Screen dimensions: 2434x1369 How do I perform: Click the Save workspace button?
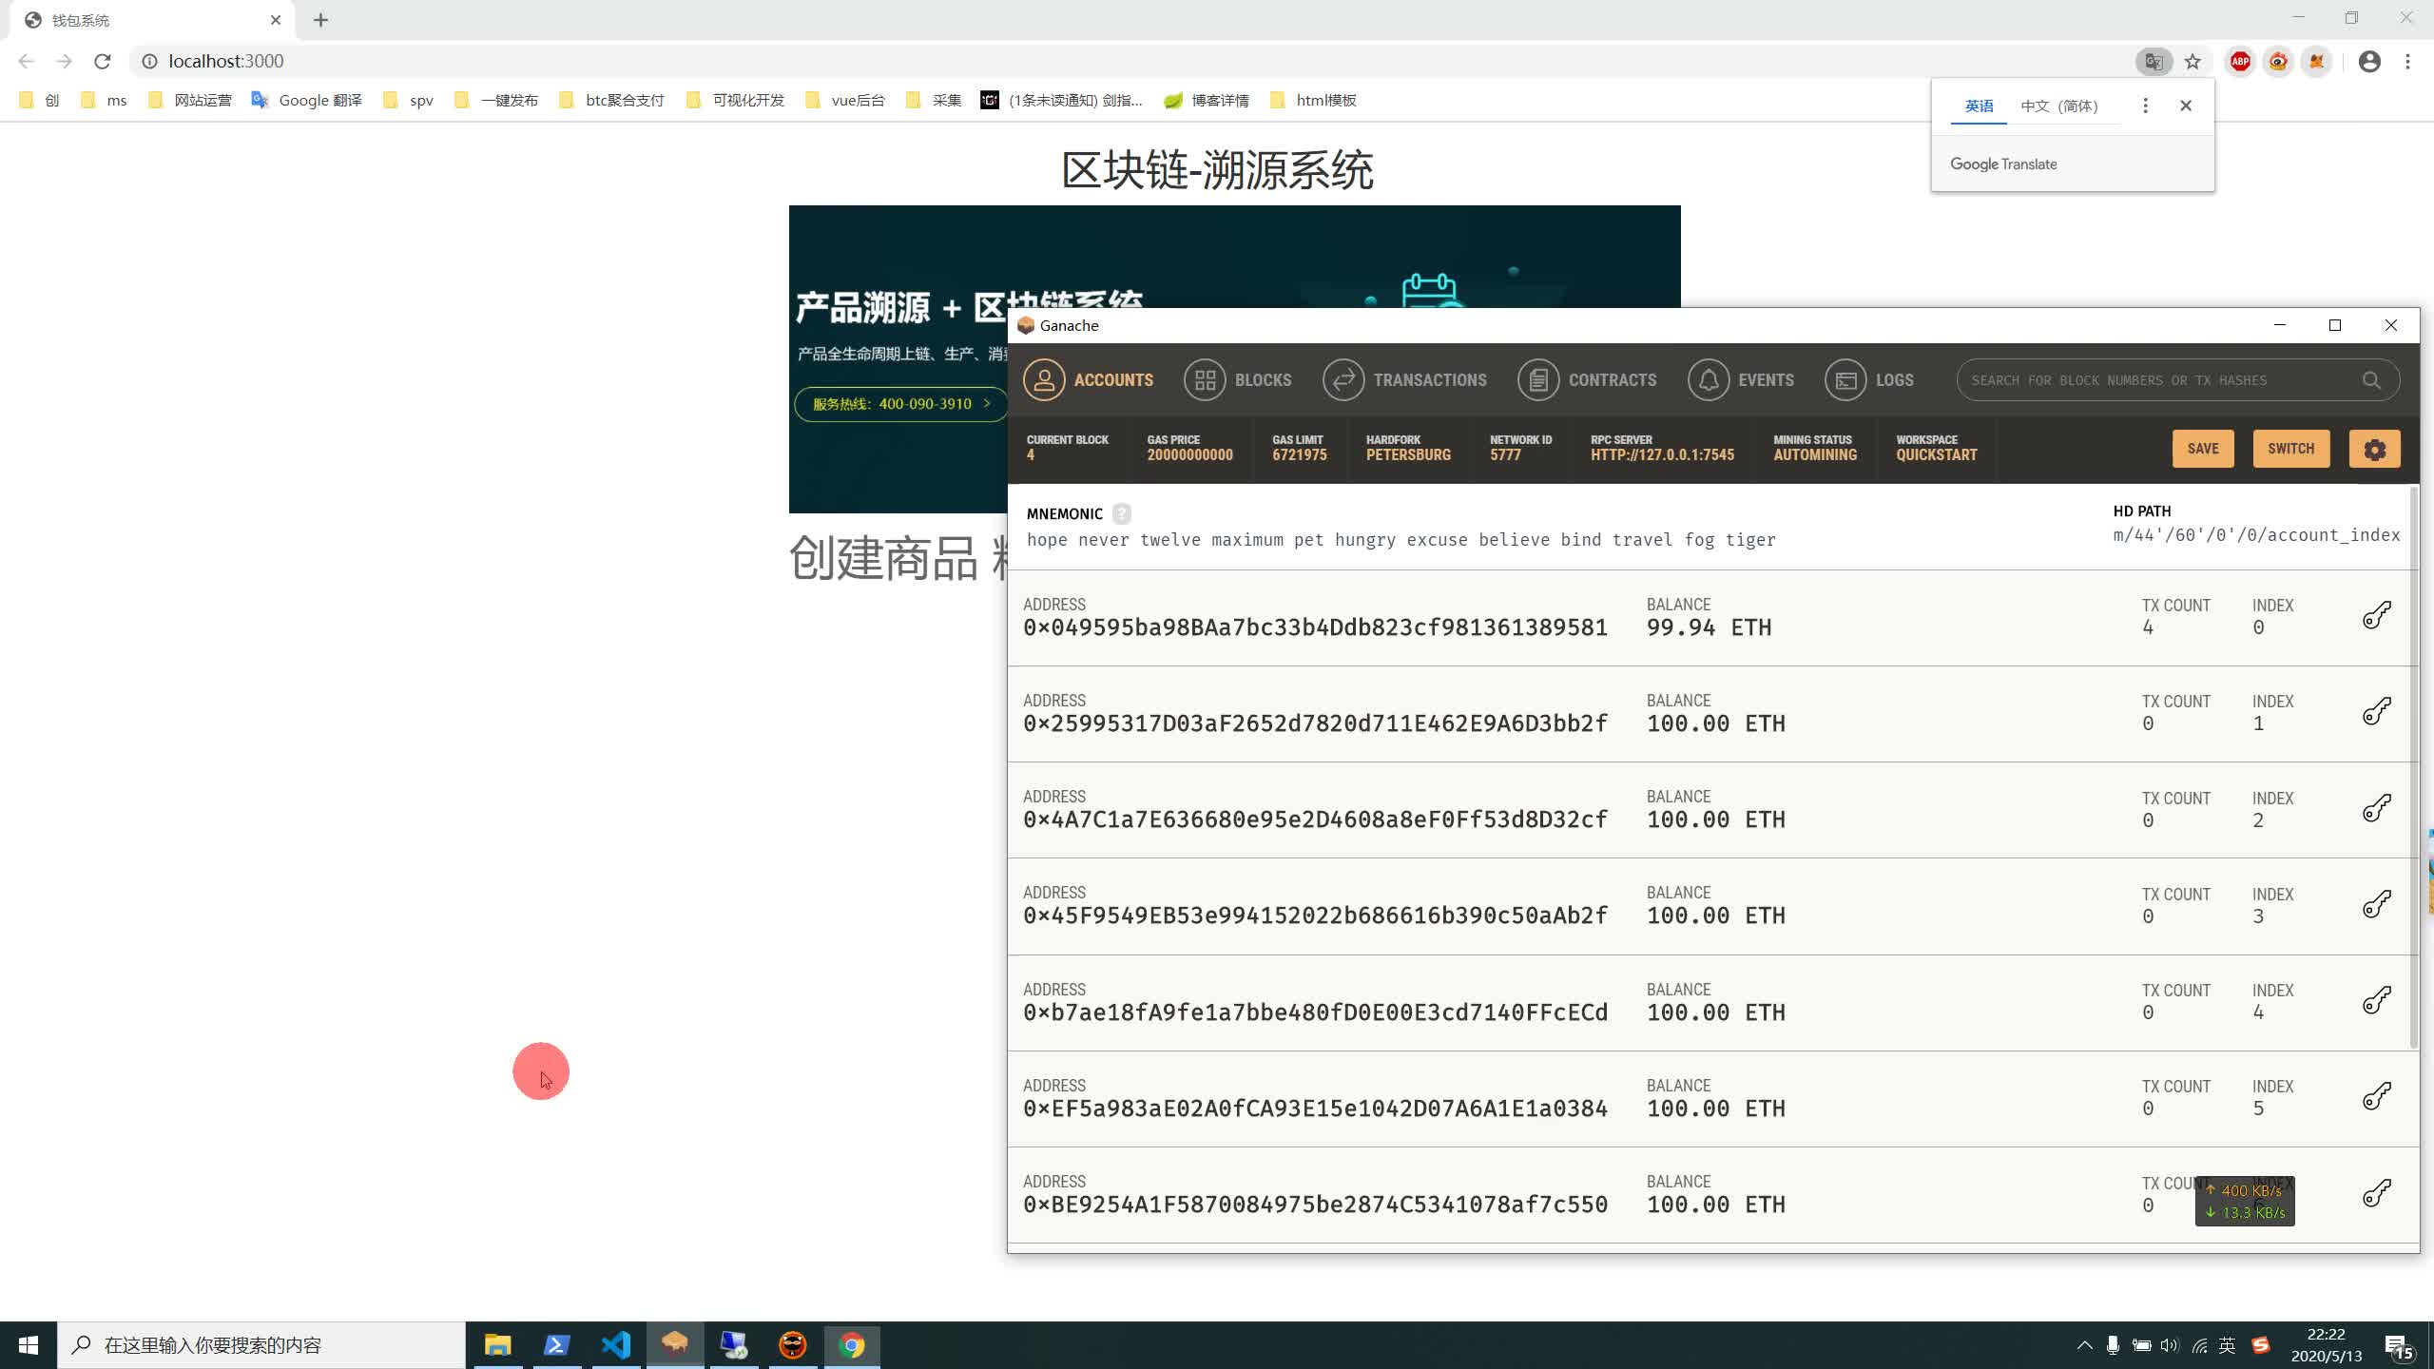point(2203,449)
